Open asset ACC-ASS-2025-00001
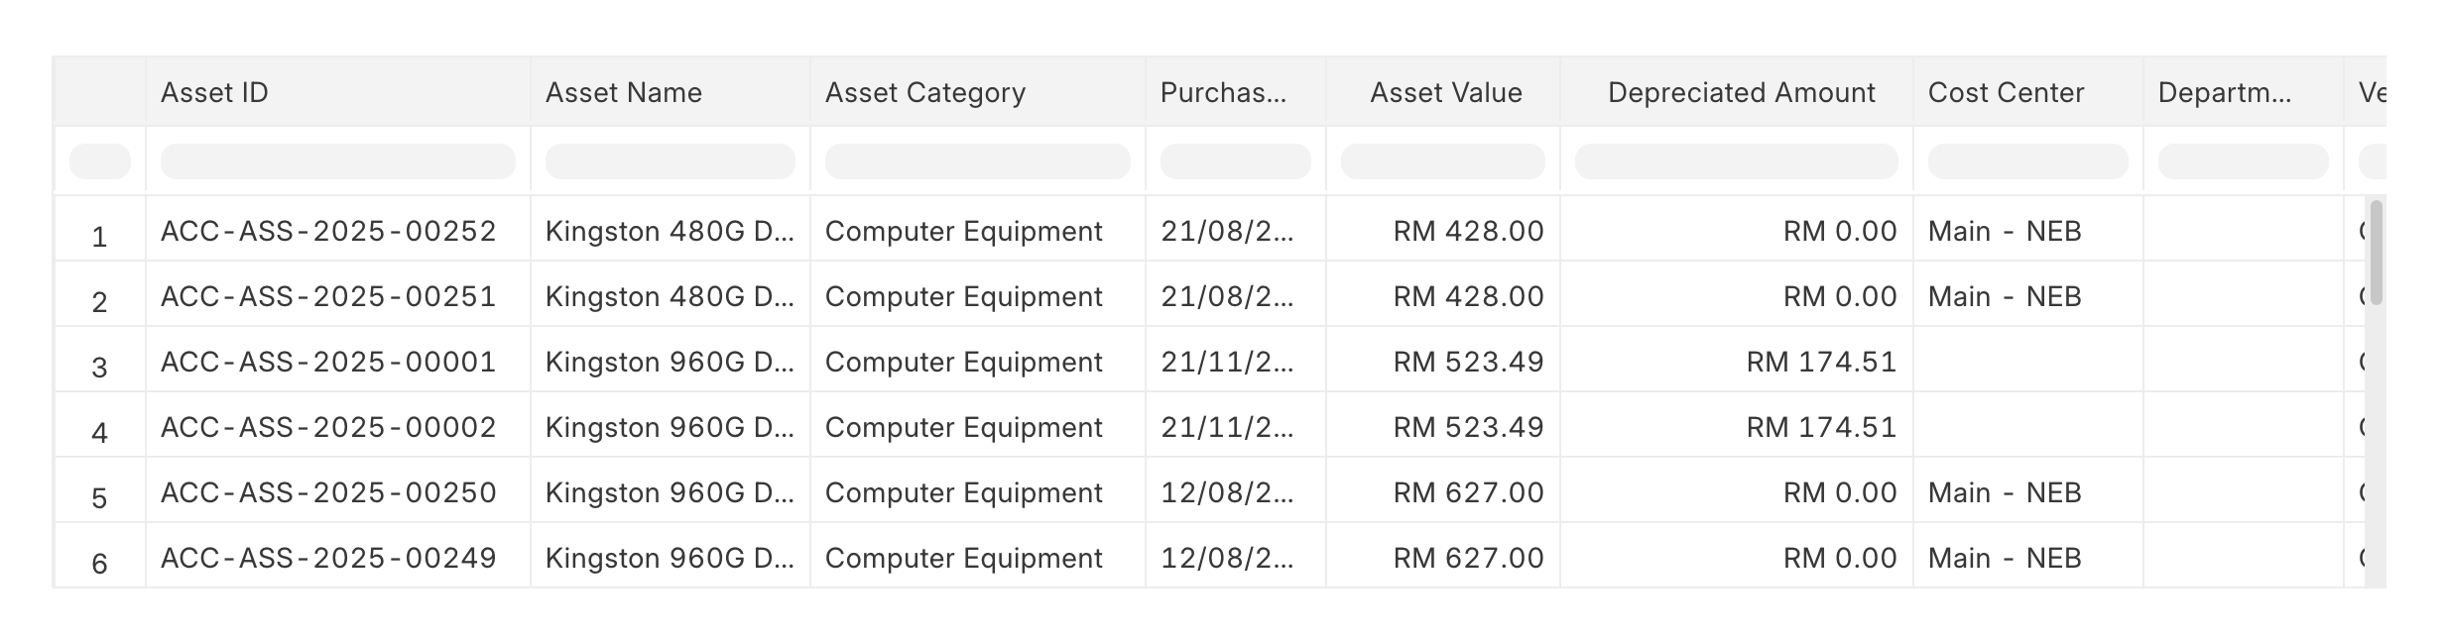The height and width of the screenshot is (639, 2445). 328,362
